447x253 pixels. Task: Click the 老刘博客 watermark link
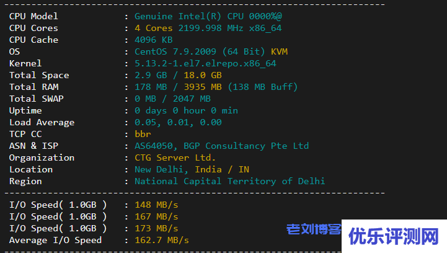coord(314,230)
